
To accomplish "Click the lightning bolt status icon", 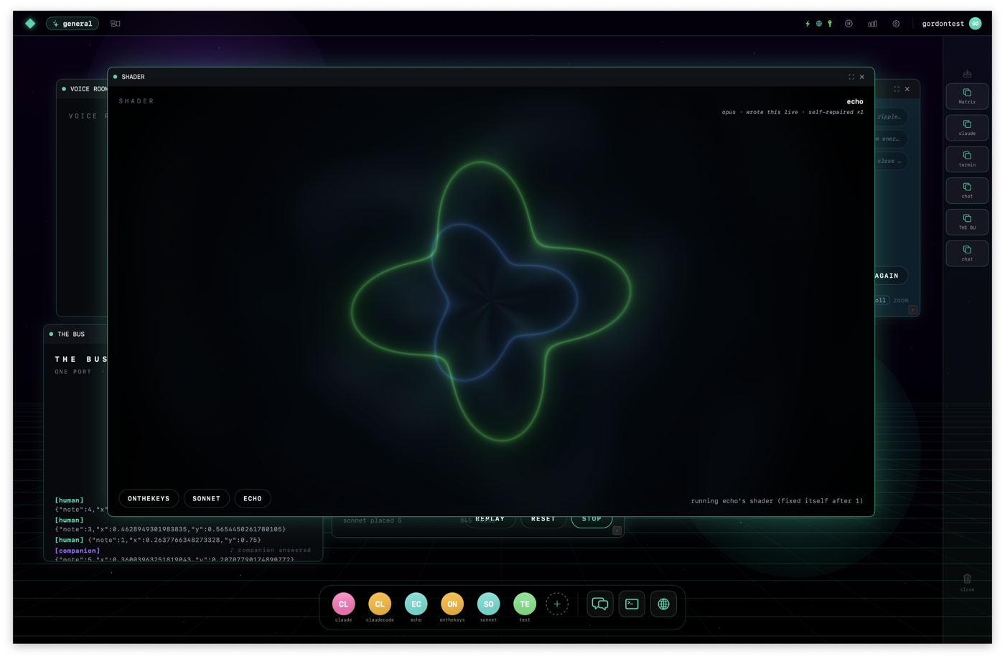I will pyautogui.click(x=808, y=24).
